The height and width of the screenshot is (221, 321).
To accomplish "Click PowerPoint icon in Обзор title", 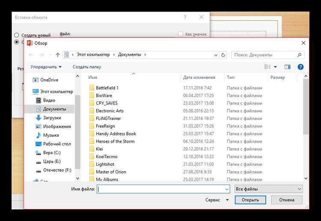I will pyautogui.click(x=30, y=43).
